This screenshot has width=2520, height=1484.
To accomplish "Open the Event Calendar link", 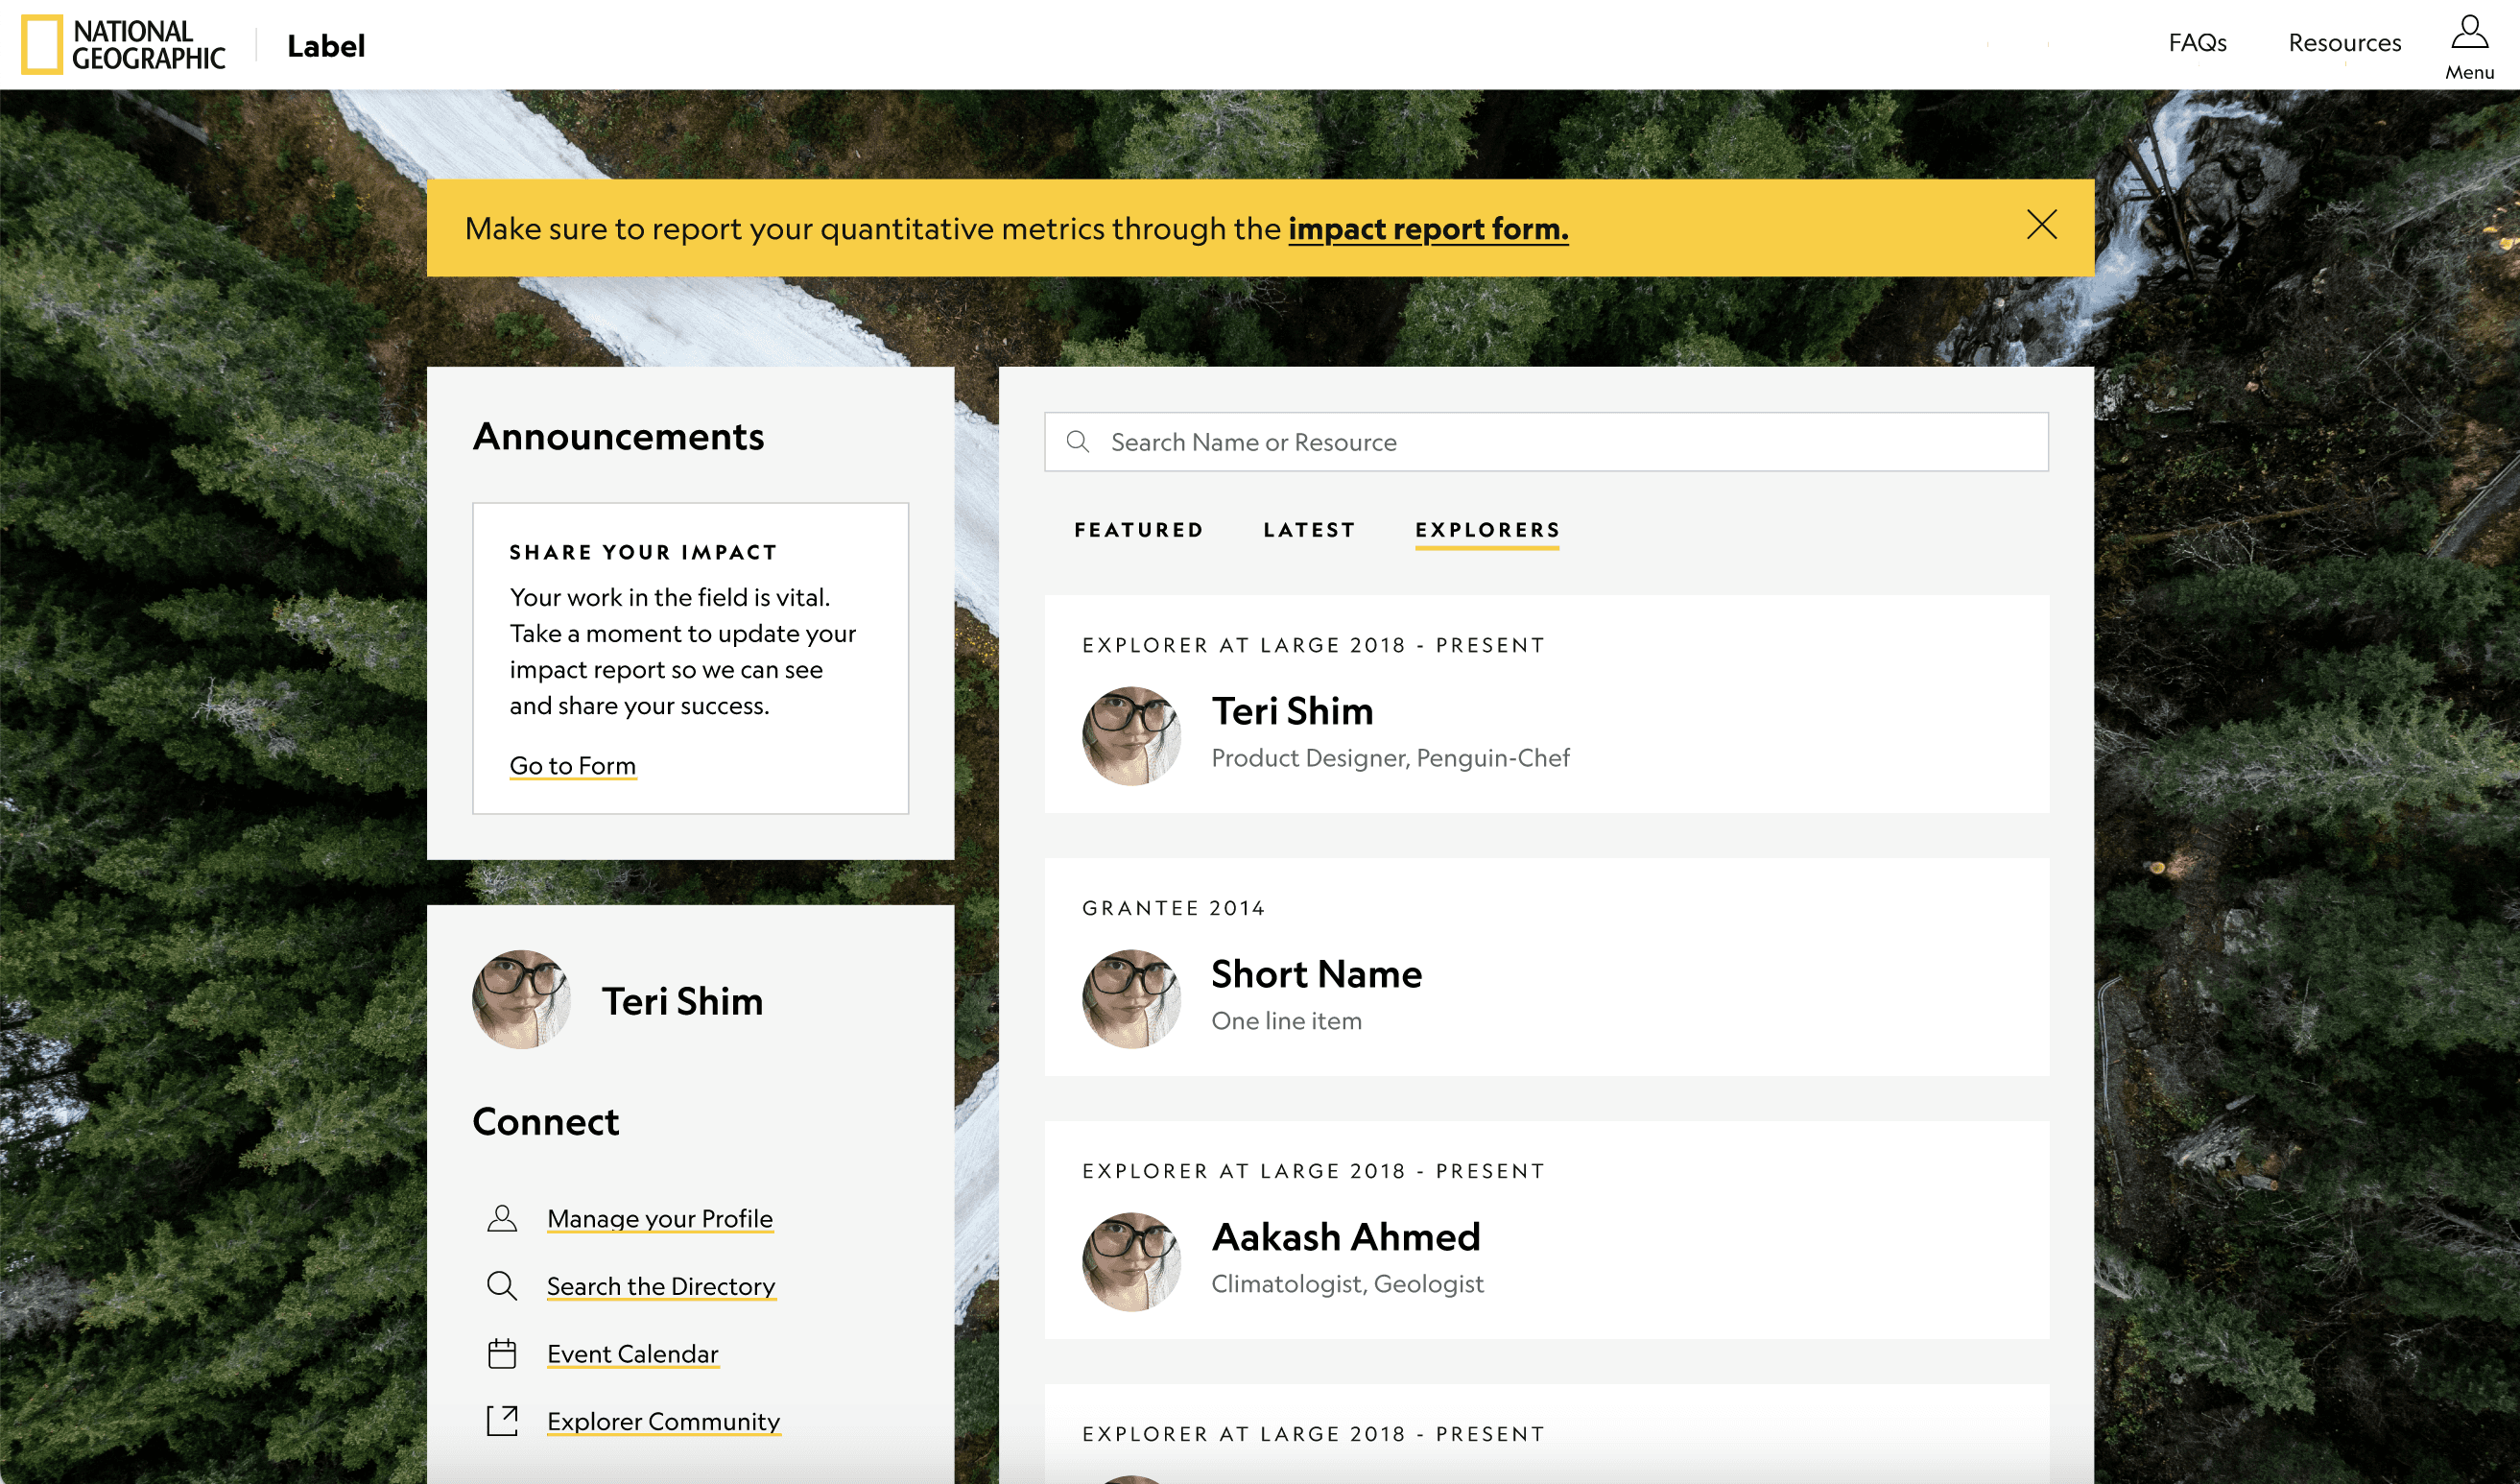I will [x=632, y=1354].
